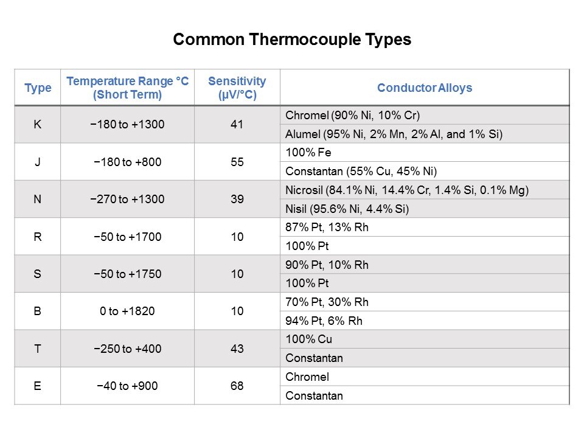The image size is (584, 438).
Task: Select the Chromel (90% Ni, 10% Cr) cell
Action: coord(425,116)
